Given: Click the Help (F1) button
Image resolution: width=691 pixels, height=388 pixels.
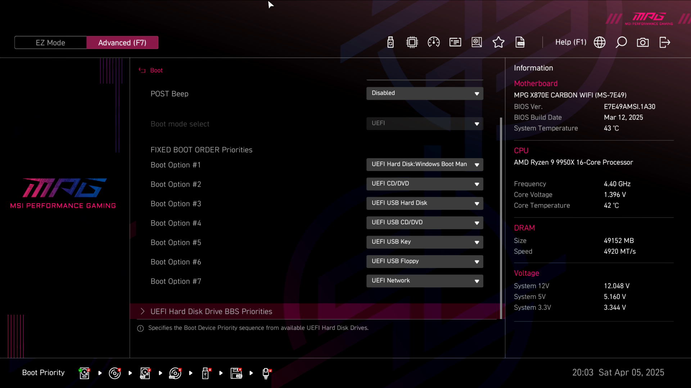Looking at the screenshot, I should (x=571, y=42).
